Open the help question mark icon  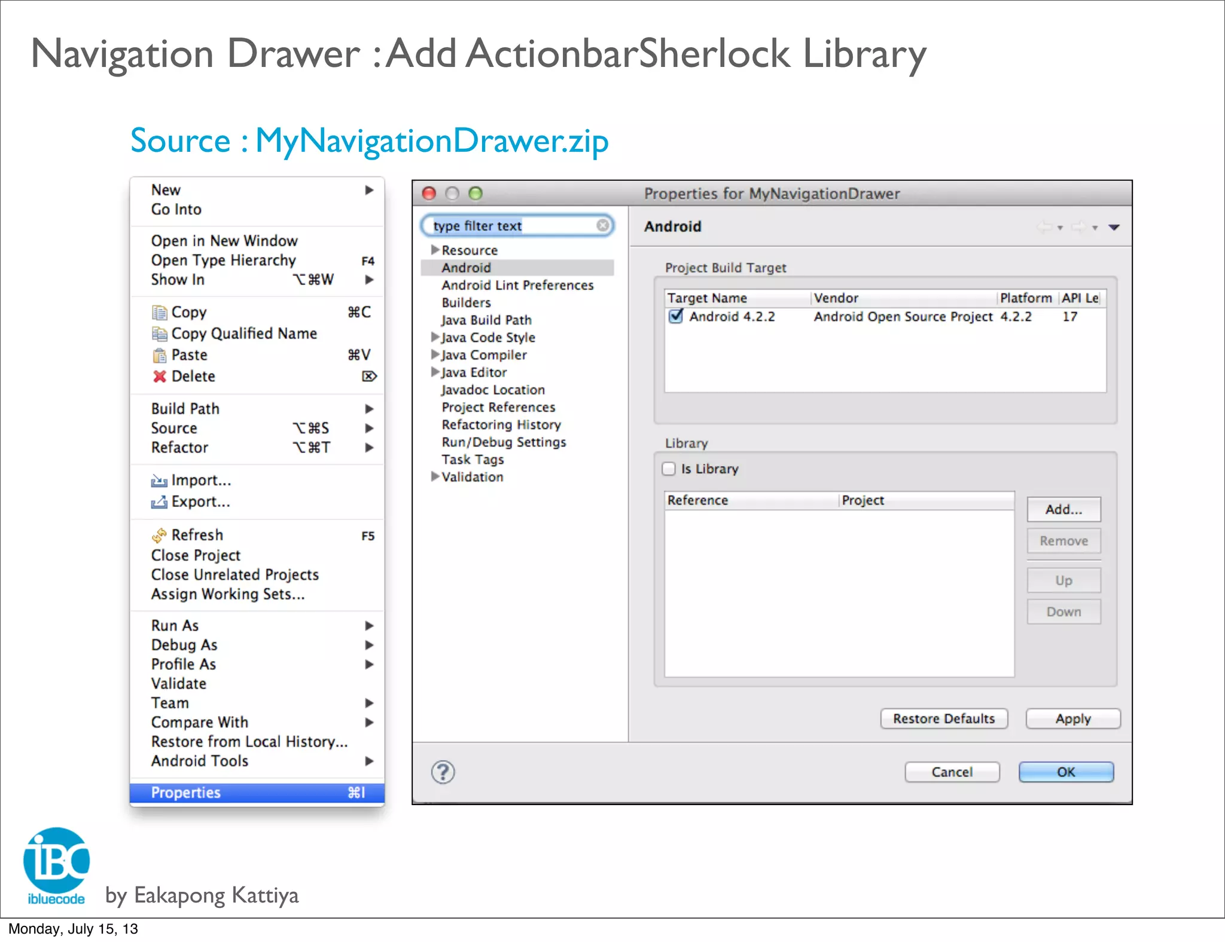pos(443,772)
